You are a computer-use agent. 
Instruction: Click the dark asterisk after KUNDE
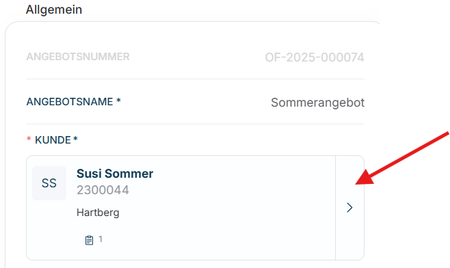click(75, 139)
